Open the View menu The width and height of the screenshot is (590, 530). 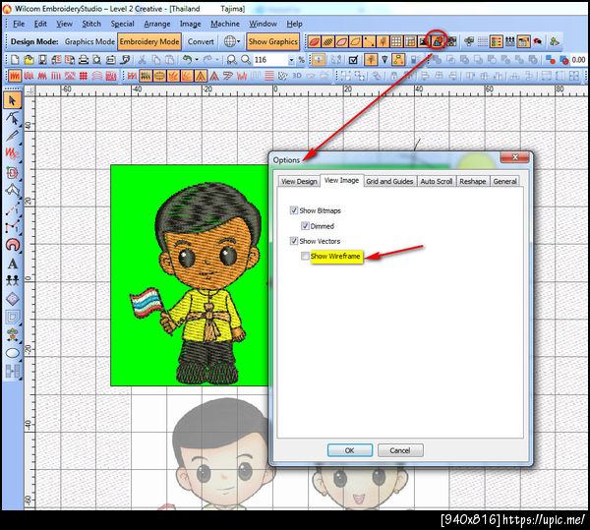(64, 24)
